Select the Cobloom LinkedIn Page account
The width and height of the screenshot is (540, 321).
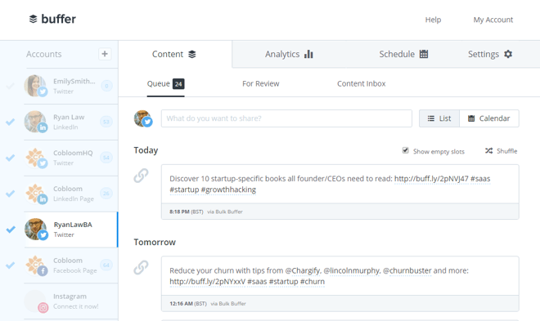coord(71,194)
